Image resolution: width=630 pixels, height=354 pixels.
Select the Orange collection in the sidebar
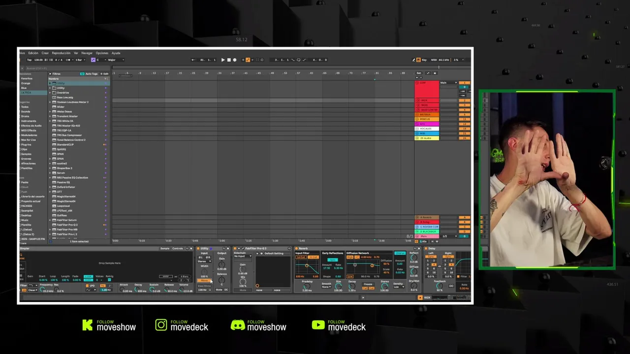click(x=26, y=83)
